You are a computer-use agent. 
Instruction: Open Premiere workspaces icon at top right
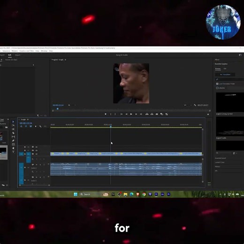(x=240, y=55)
